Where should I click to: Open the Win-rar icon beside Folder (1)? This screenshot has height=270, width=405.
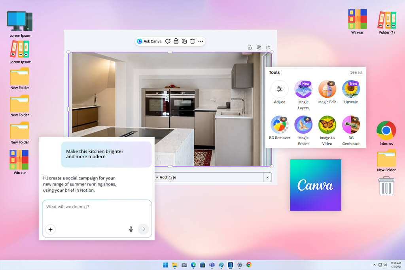[357, 22]
